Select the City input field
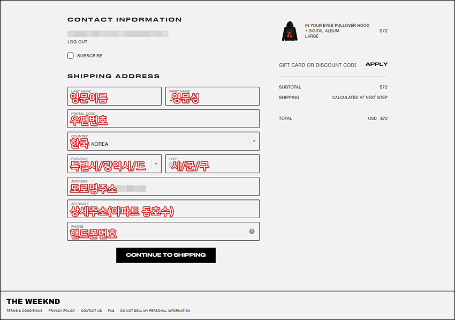Viewport: 455px width, 320px height. coord(213,164)
